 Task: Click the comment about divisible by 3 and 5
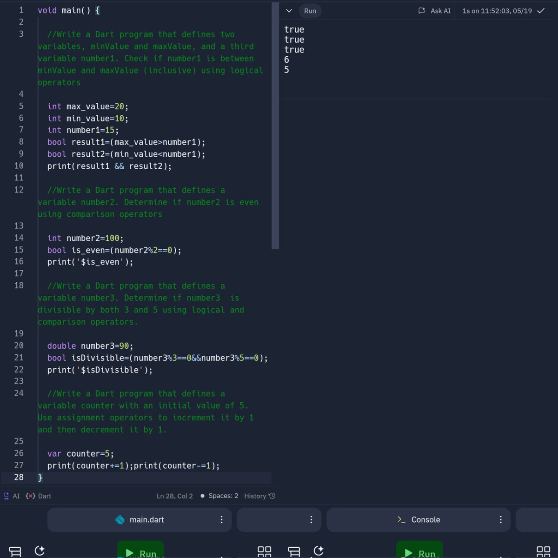pos(141,304)
